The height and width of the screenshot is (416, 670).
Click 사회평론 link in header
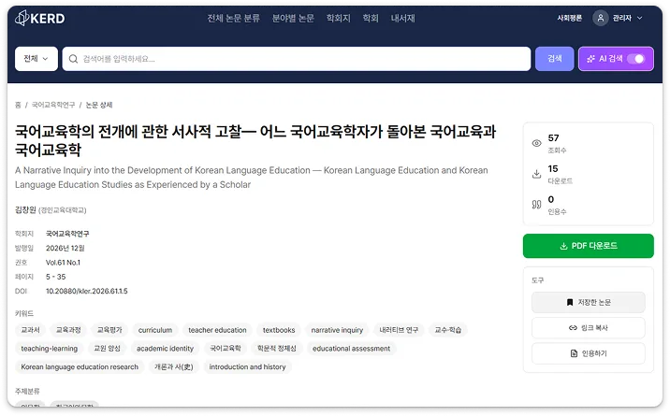pos(569,18)
